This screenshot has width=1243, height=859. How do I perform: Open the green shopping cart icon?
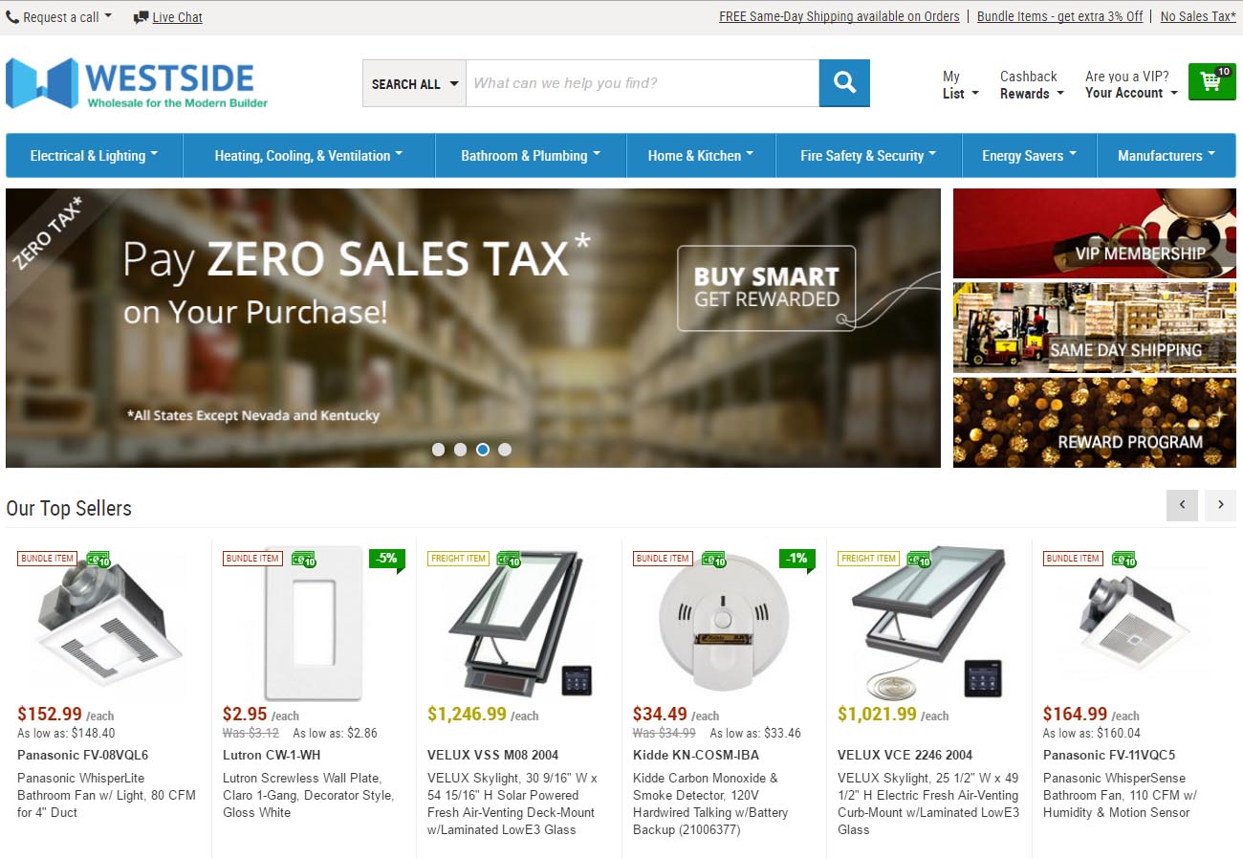click(1211, 81)
